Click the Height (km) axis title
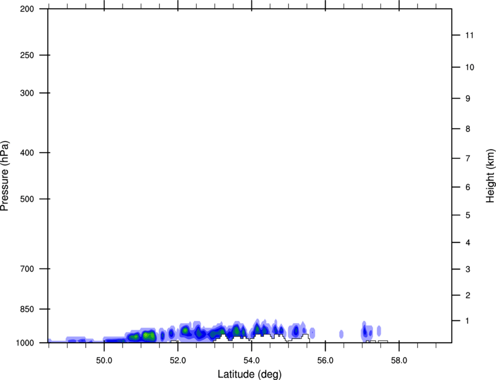This screenshot has width=496, height=380. pos(490,176)
